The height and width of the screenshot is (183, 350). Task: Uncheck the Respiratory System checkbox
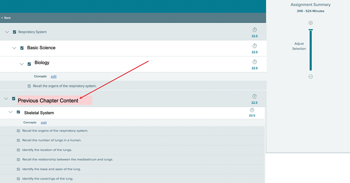(15, 32)
